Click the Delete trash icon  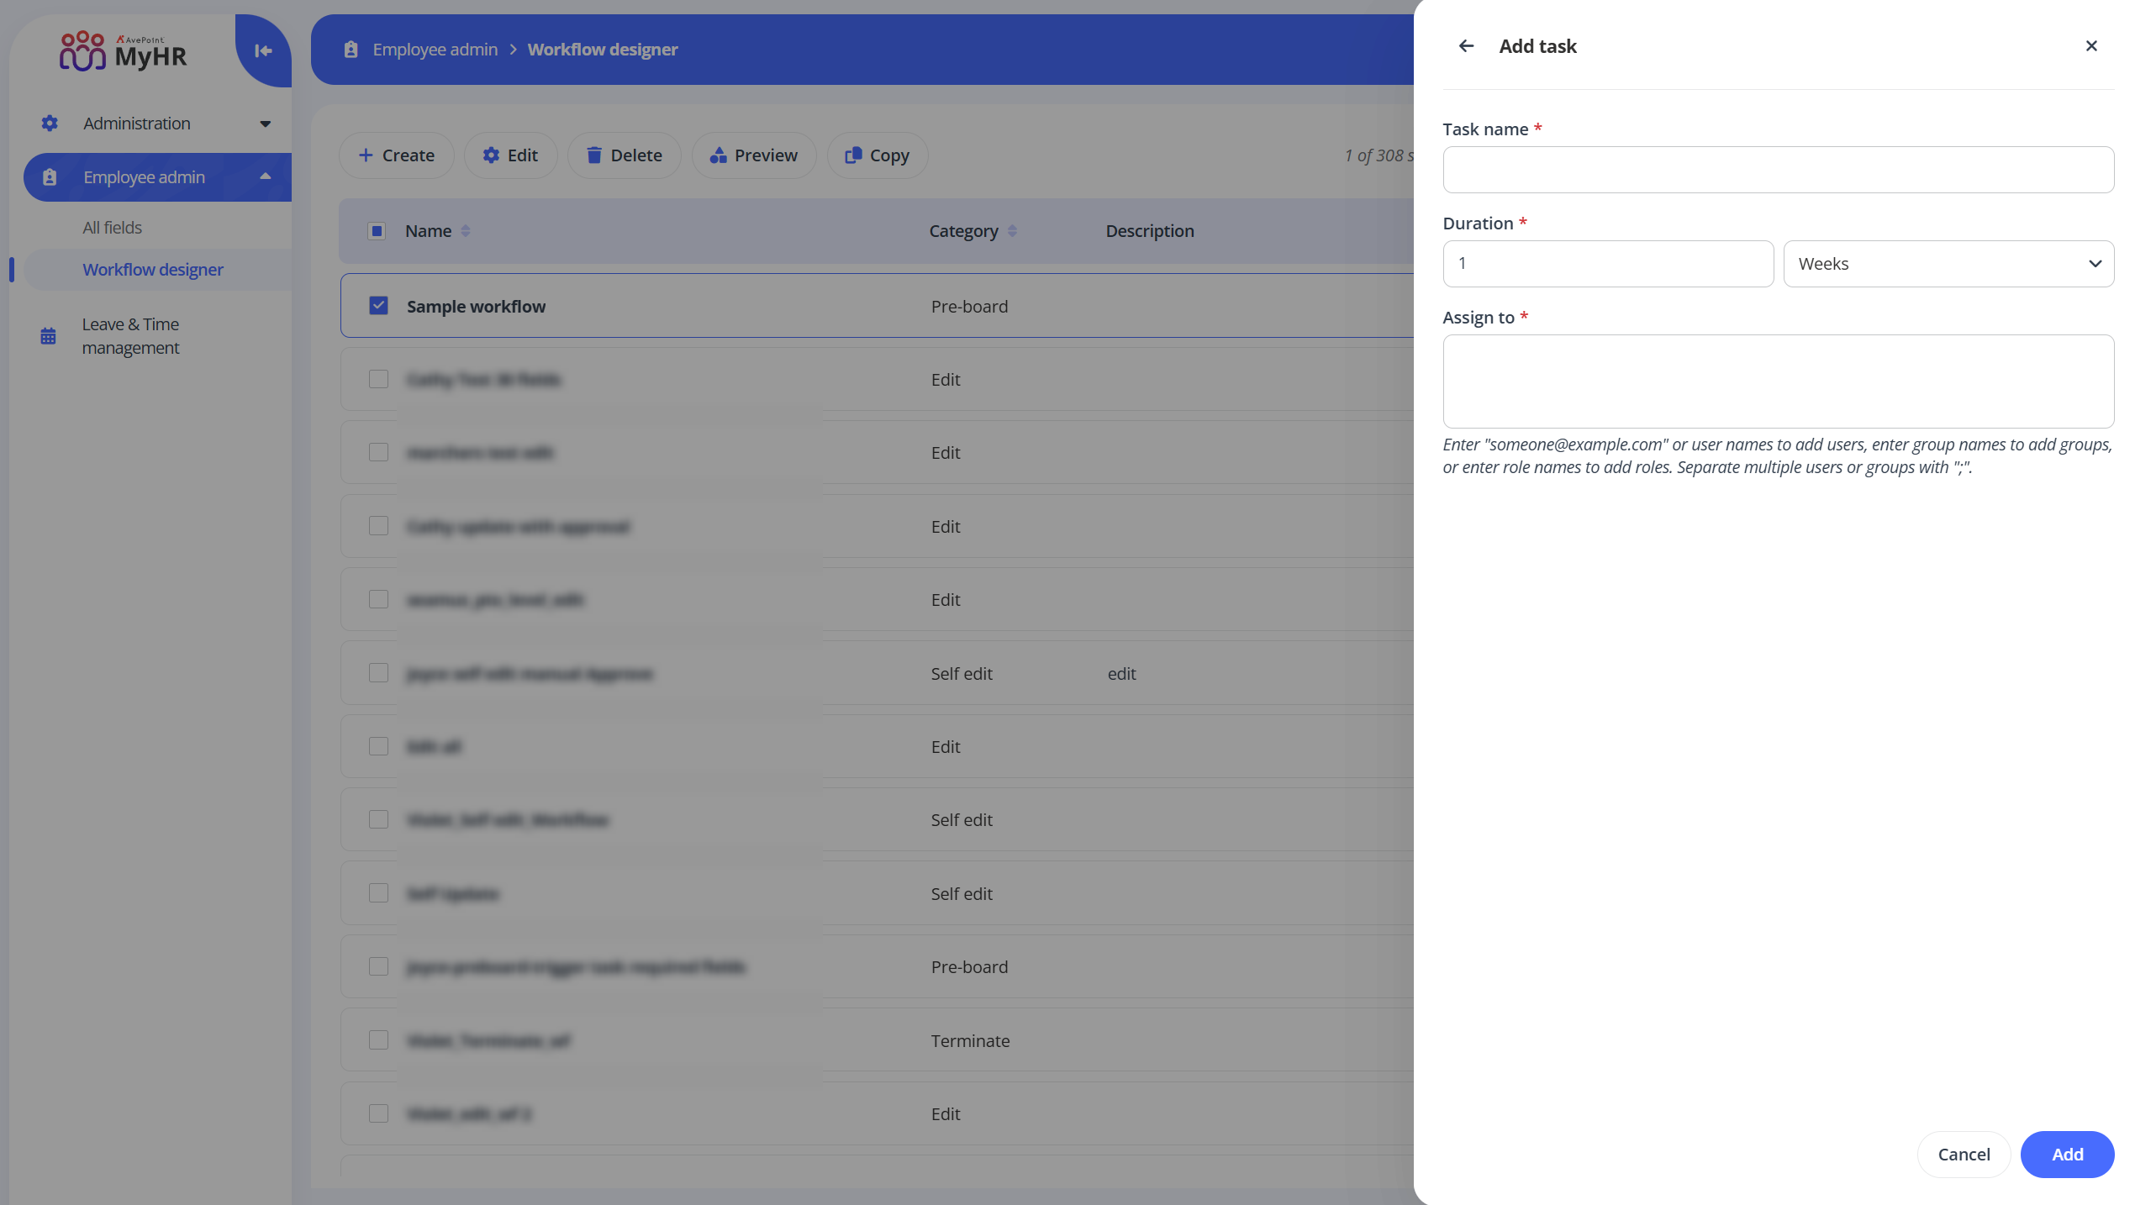(594, 155)
